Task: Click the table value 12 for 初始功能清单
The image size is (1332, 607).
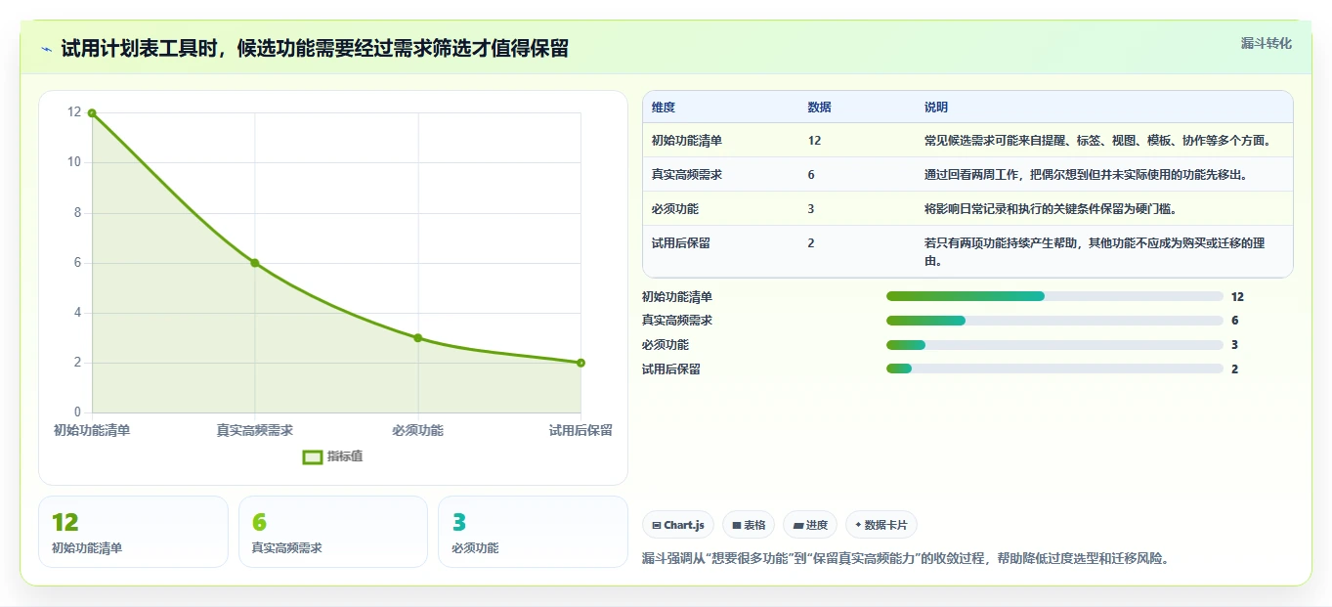Action: [815, 141]
